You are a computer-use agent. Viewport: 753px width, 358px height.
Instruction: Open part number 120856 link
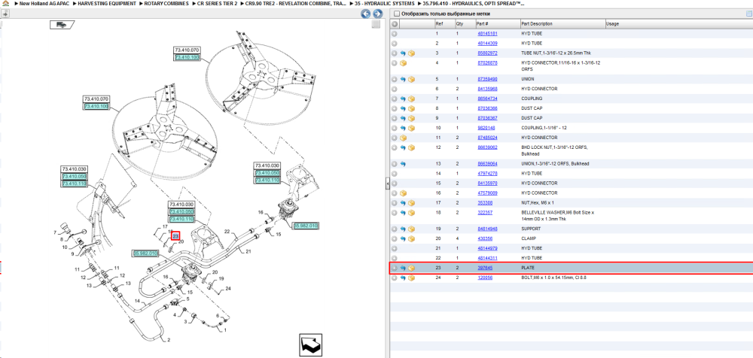pos(484,278)
